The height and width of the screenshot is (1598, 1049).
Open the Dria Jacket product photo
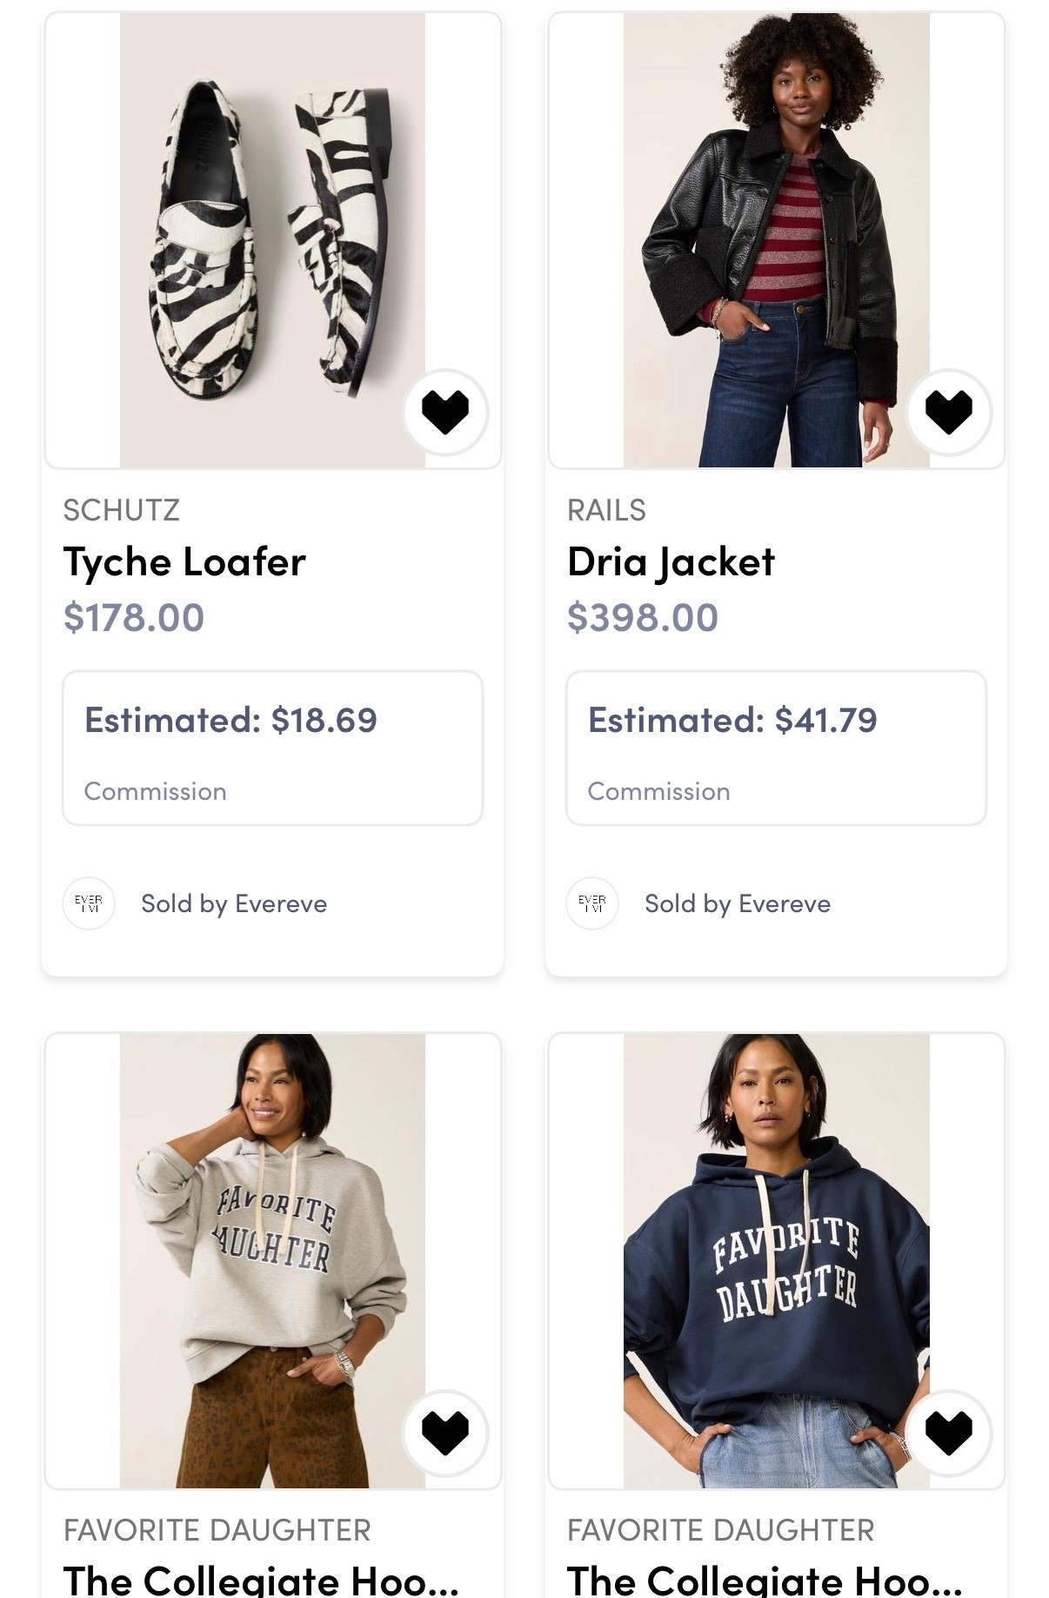(776, 239)
